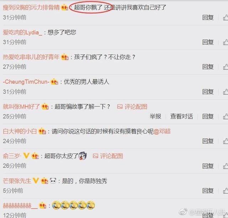This screenshot has width=228, height=218.
Task: Open profile of 芒果张先生
Action: [17, 181]
